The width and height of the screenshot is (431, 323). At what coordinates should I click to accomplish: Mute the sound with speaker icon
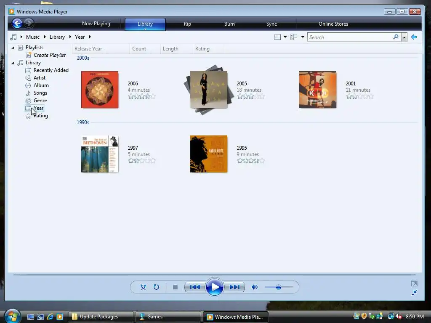[255, 287]
